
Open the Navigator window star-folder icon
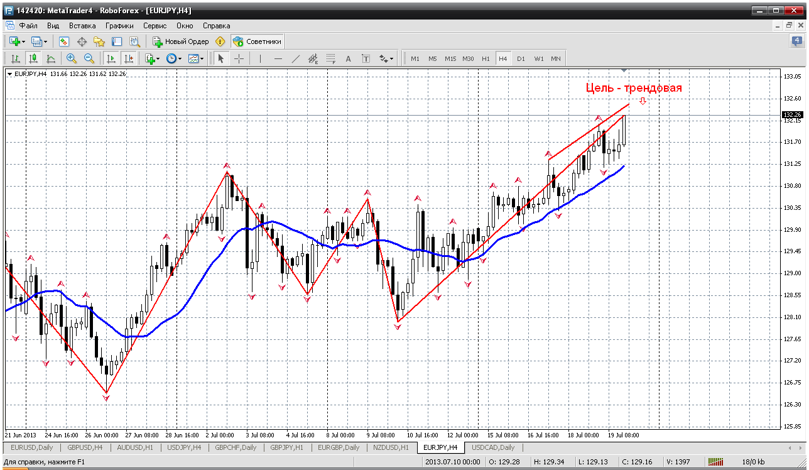tap(99, 41)
